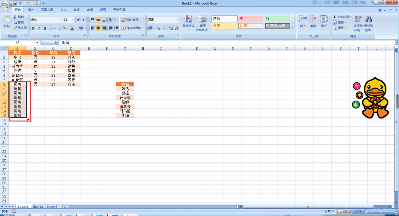Image resolution: width=399 pixels, height=216 pixels.
Task: Click the Delete cells (删除) icon
Action: pos(313,19)
